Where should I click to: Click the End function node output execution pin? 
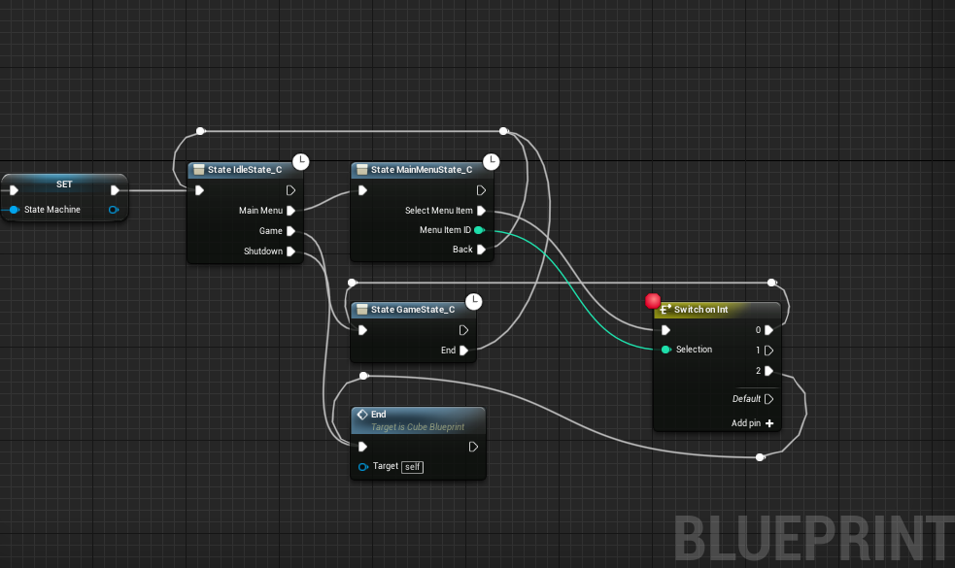[x=473, y=447]
